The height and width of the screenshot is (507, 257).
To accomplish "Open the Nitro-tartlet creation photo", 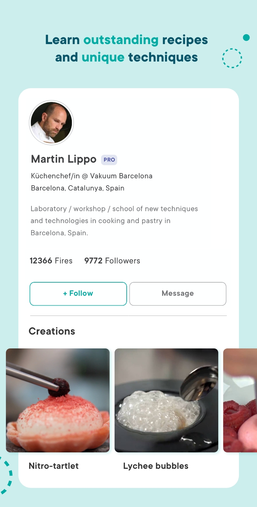I will click(x=58, y=400).
